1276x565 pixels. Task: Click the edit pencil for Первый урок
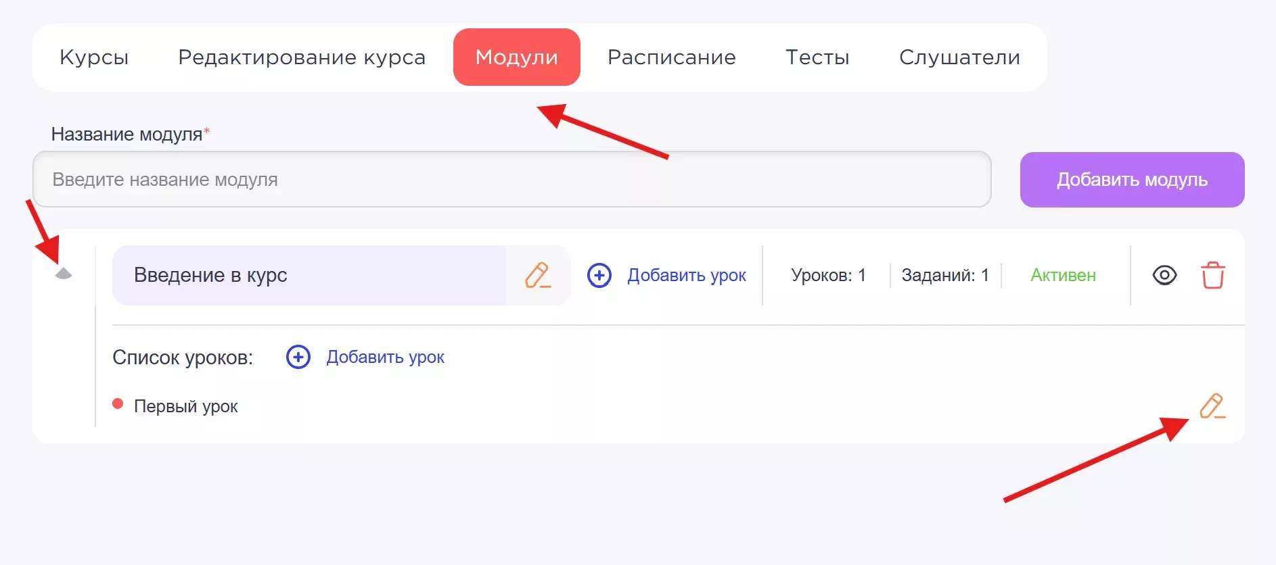pos(1212,406)
